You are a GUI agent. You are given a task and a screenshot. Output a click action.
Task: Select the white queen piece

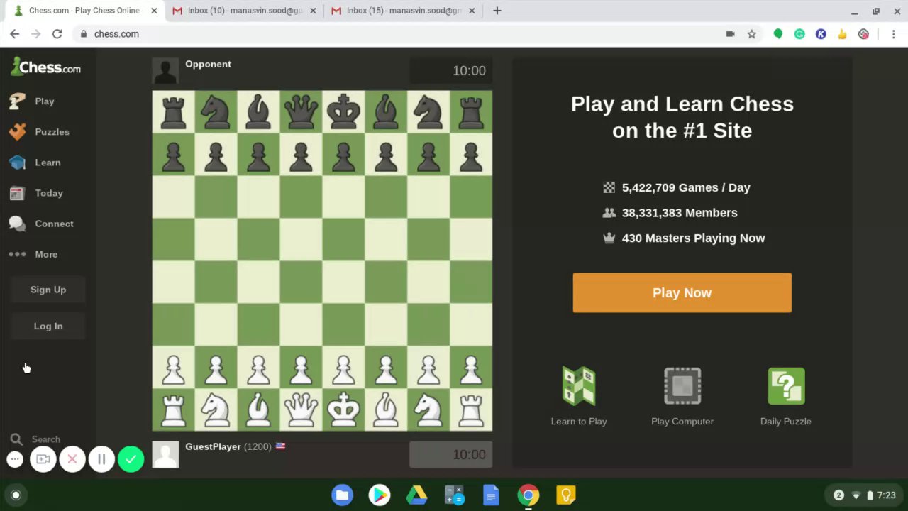point(301,410)
